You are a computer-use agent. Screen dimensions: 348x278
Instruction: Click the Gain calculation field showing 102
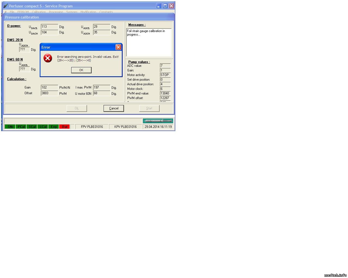pyautogui.click(x=49, y=87)
